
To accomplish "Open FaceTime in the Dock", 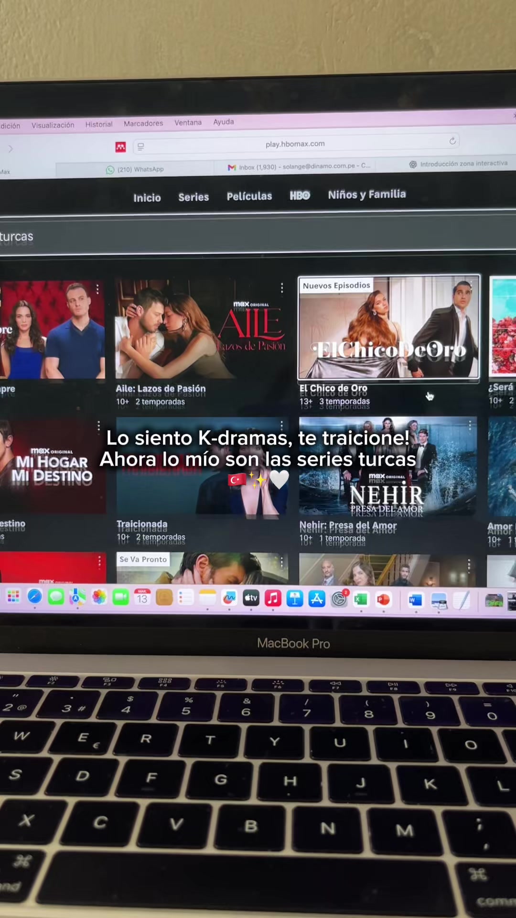I will [120, 597].
